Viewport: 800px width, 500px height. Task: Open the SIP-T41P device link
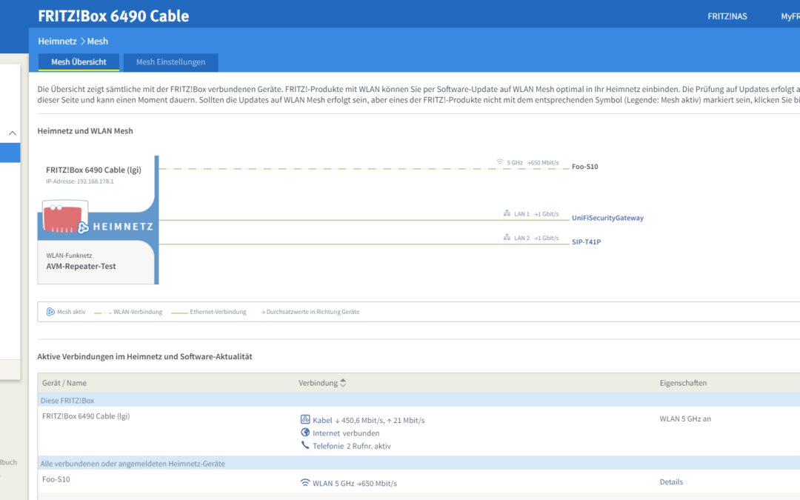[x=586, y=241]
